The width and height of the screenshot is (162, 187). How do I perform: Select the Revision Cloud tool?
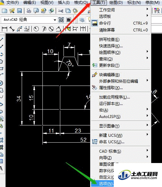[x=1, y=90]
